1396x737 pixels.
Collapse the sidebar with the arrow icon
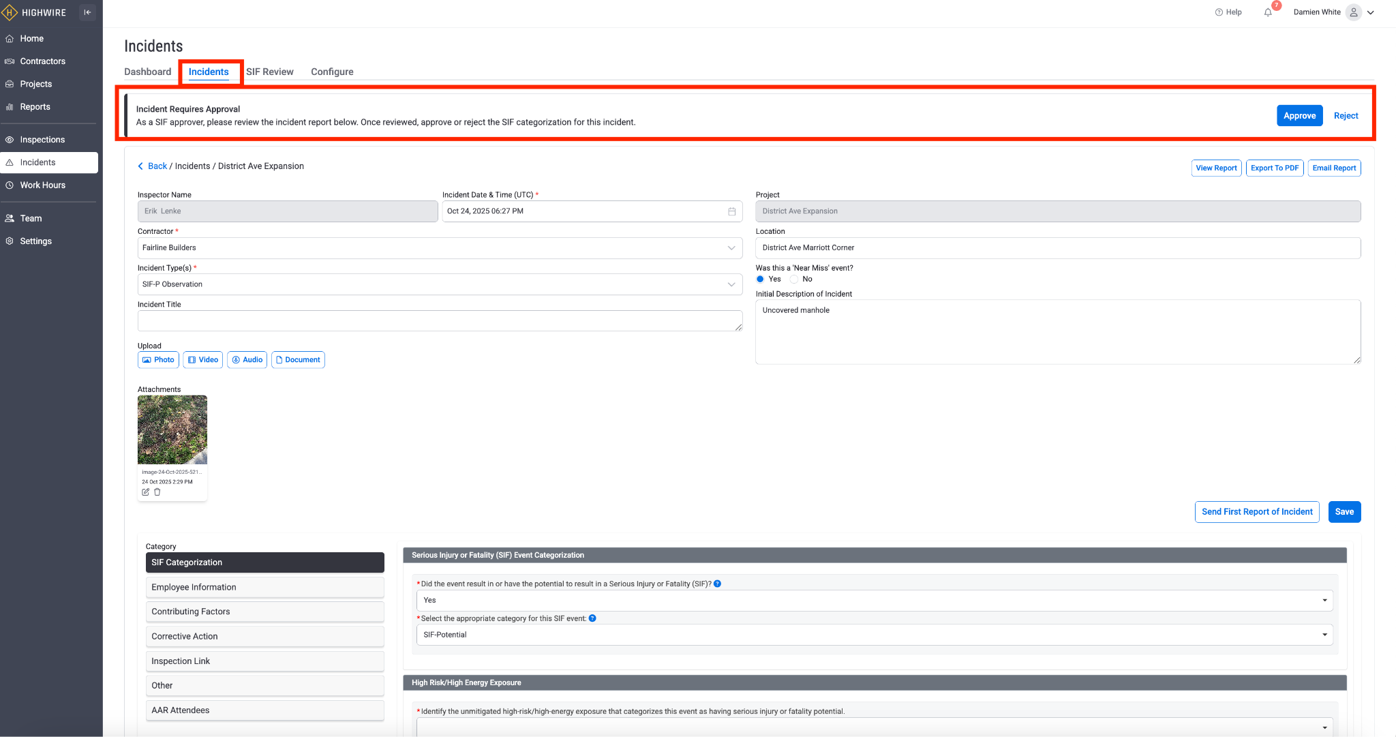pos(87,12)
